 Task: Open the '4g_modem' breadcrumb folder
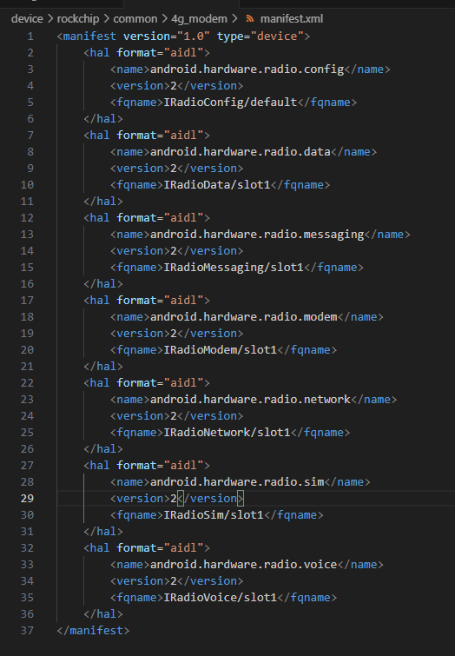coord(199,19)
